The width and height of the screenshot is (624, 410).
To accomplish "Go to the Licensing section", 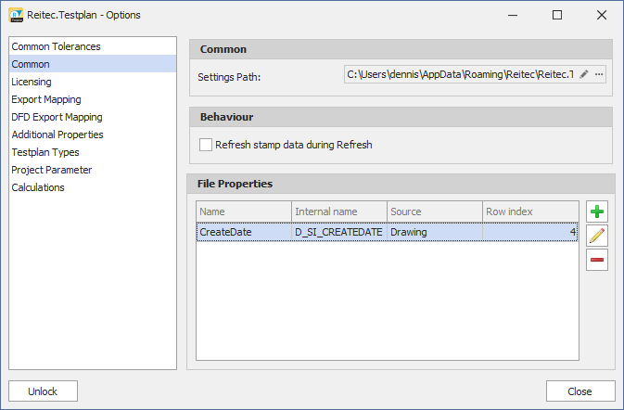I will click(32, 82).
